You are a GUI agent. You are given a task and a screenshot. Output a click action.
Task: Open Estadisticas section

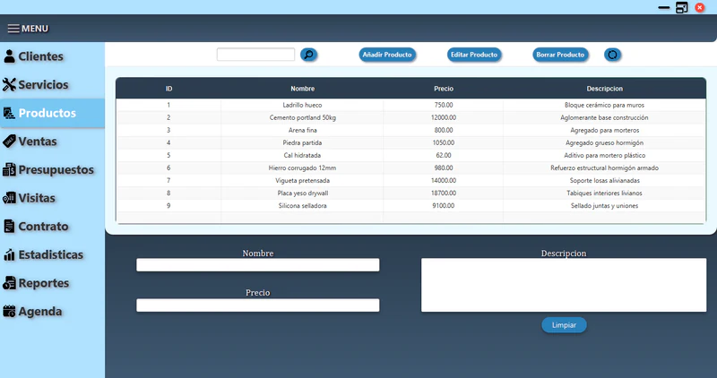coord(52,254)
